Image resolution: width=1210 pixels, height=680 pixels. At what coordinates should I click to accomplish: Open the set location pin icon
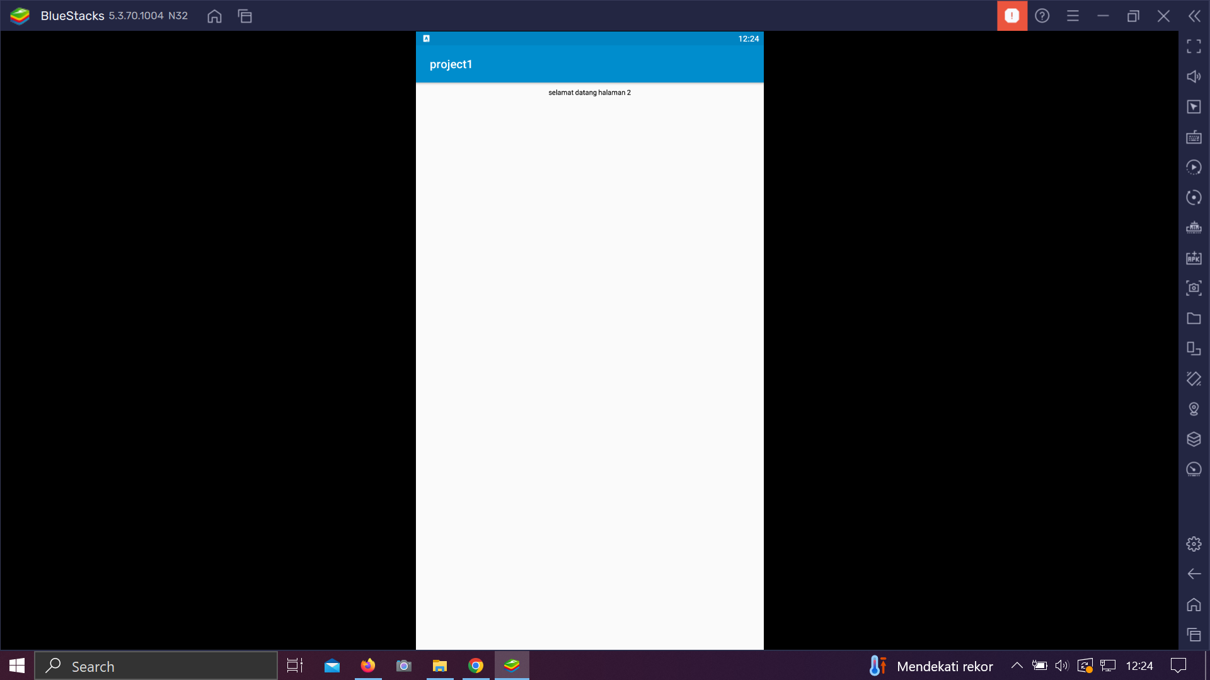coord(1194,409)
